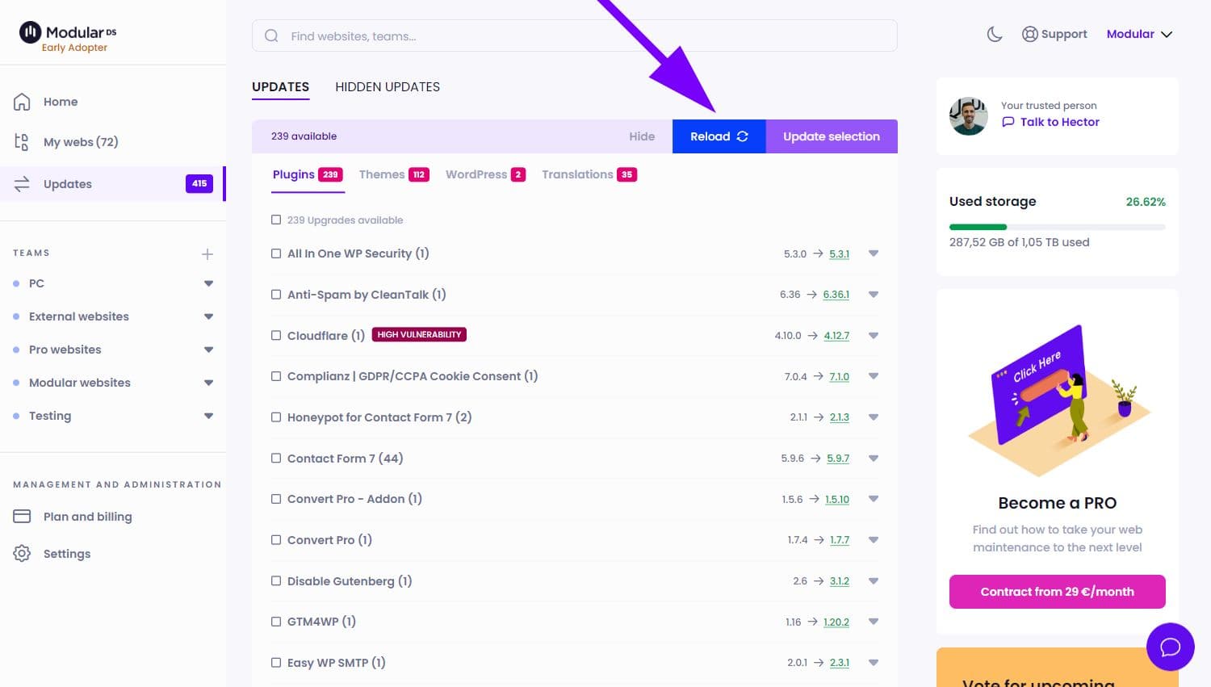Viewport: 1211px width, 687px height.
Task: Select the Plugins tab
Action: [x=308, y=174]
